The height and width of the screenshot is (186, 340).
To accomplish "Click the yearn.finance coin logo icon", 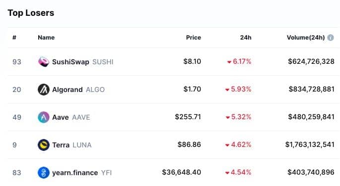I will pos(44,172).
